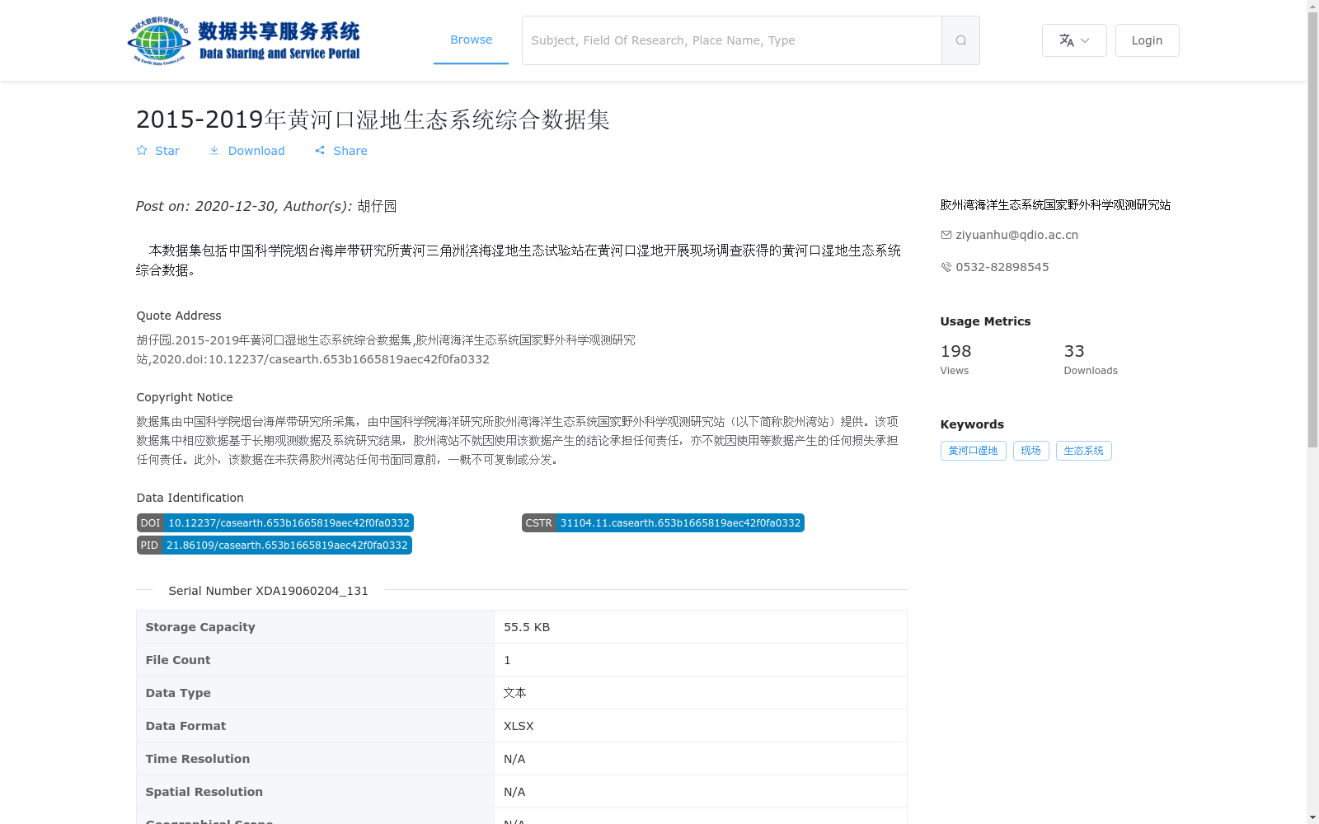Click the organization name 胶州湾海洋生态系统国家野外科学观测研究站
Image resolution: width=1319 pixels, height=824 pixels.
[1055, 205]
